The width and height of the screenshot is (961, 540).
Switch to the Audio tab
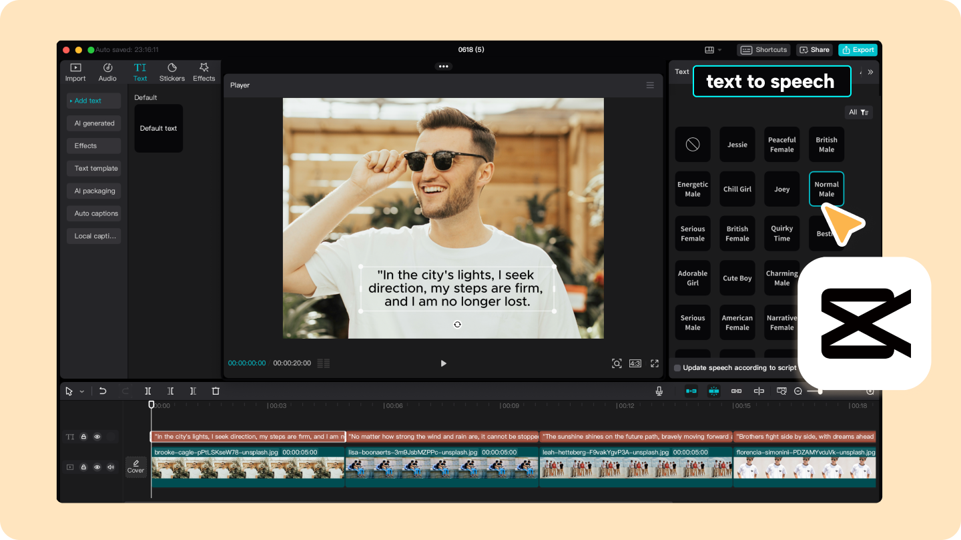click(107, 72)
